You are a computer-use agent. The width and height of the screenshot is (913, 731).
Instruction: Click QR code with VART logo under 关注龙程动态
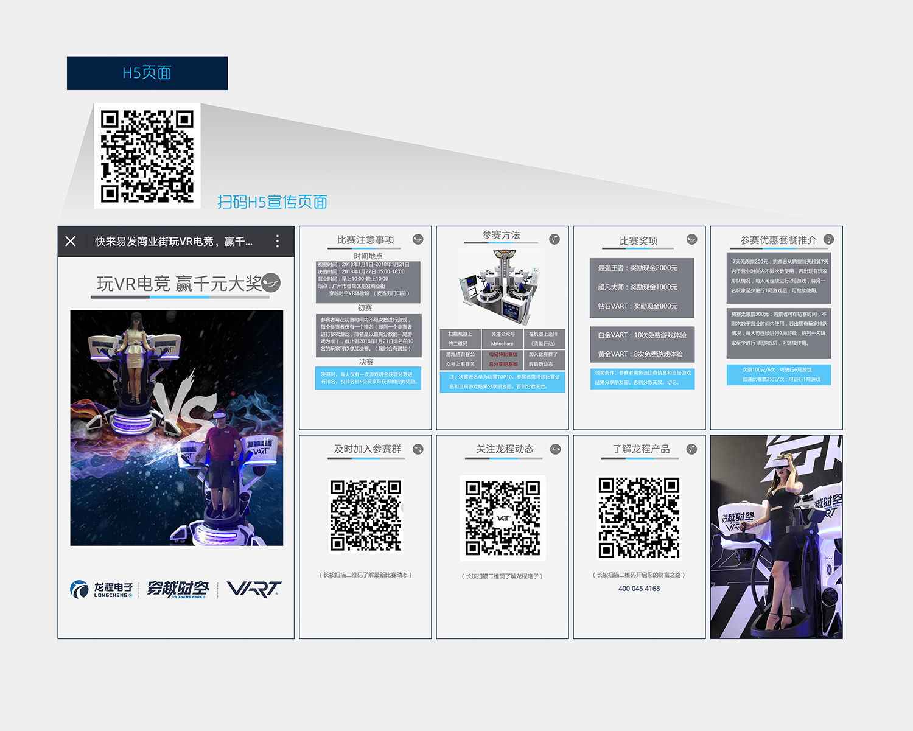point(503,518)
